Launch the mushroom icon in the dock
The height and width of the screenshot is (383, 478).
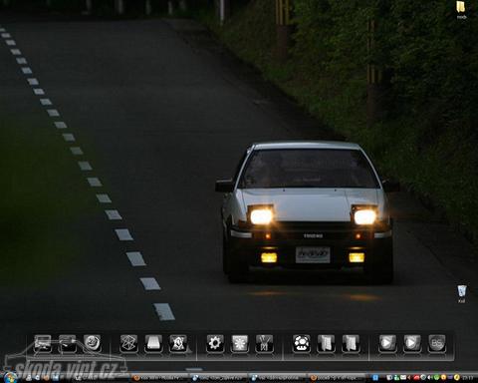[302, 343]
